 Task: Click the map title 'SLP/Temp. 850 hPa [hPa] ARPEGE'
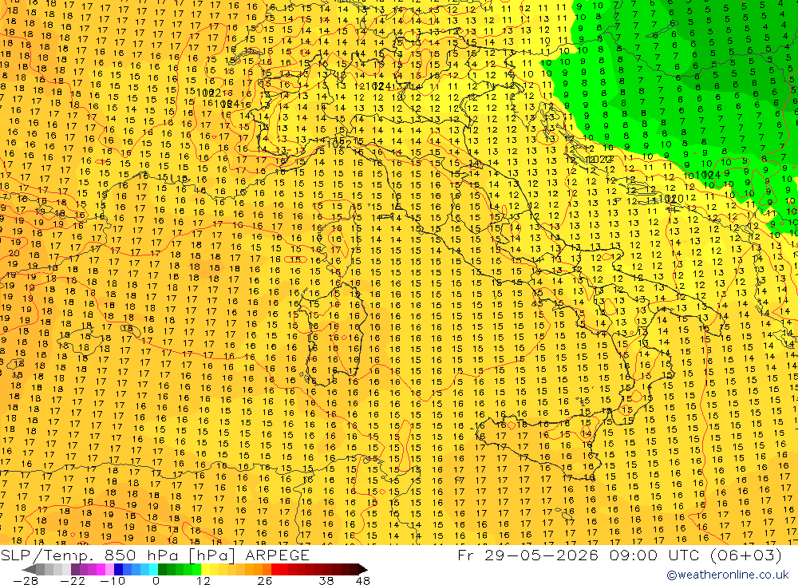(155, 555)
